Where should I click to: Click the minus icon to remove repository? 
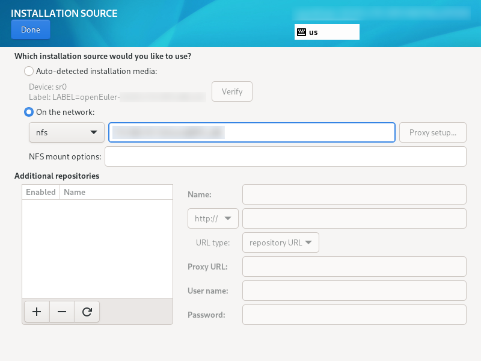click(x=62, y=312)
